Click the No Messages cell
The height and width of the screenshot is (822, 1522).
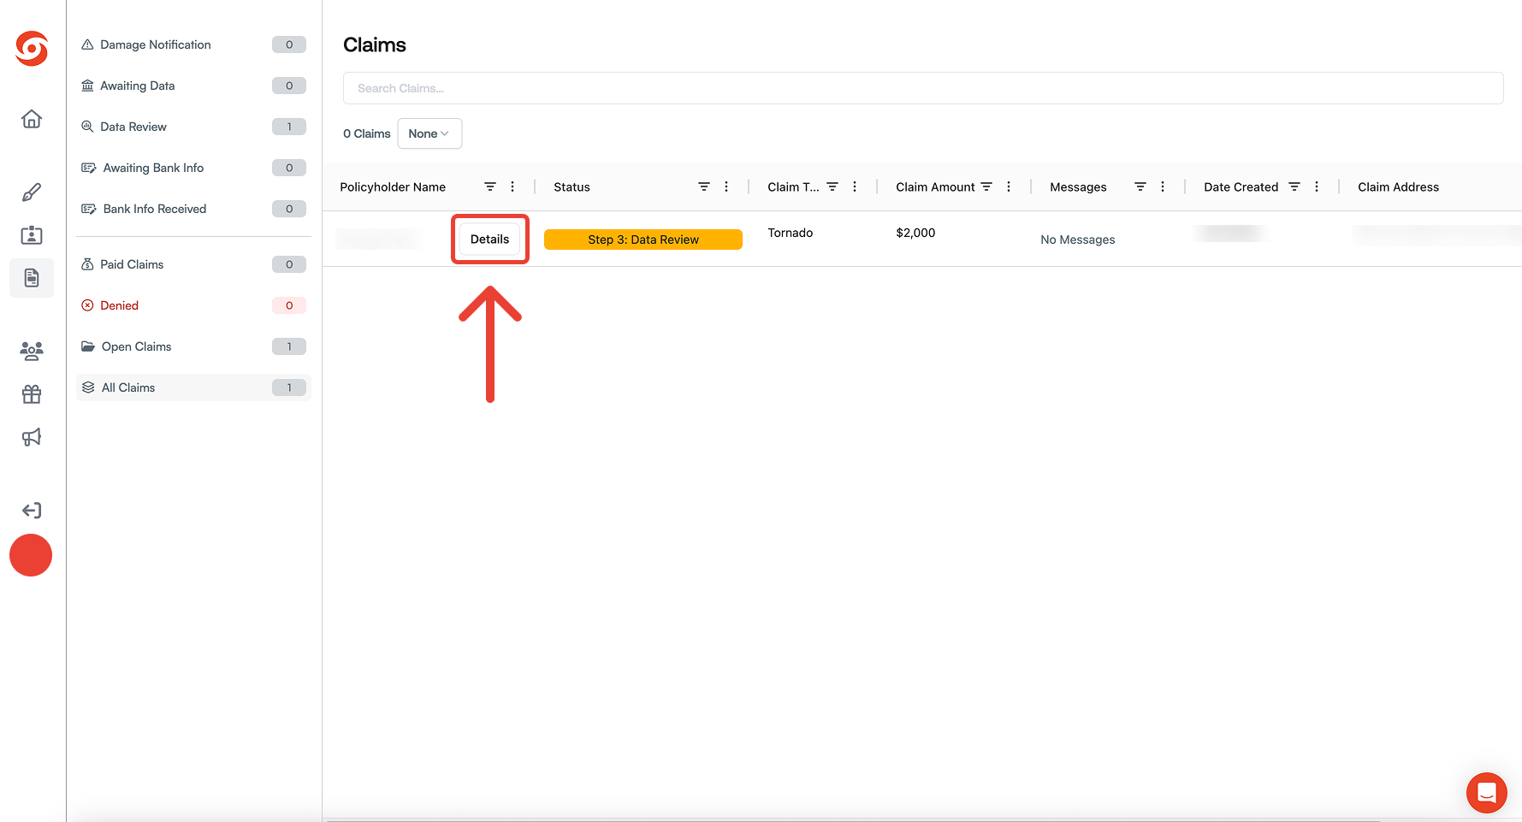1078,240
